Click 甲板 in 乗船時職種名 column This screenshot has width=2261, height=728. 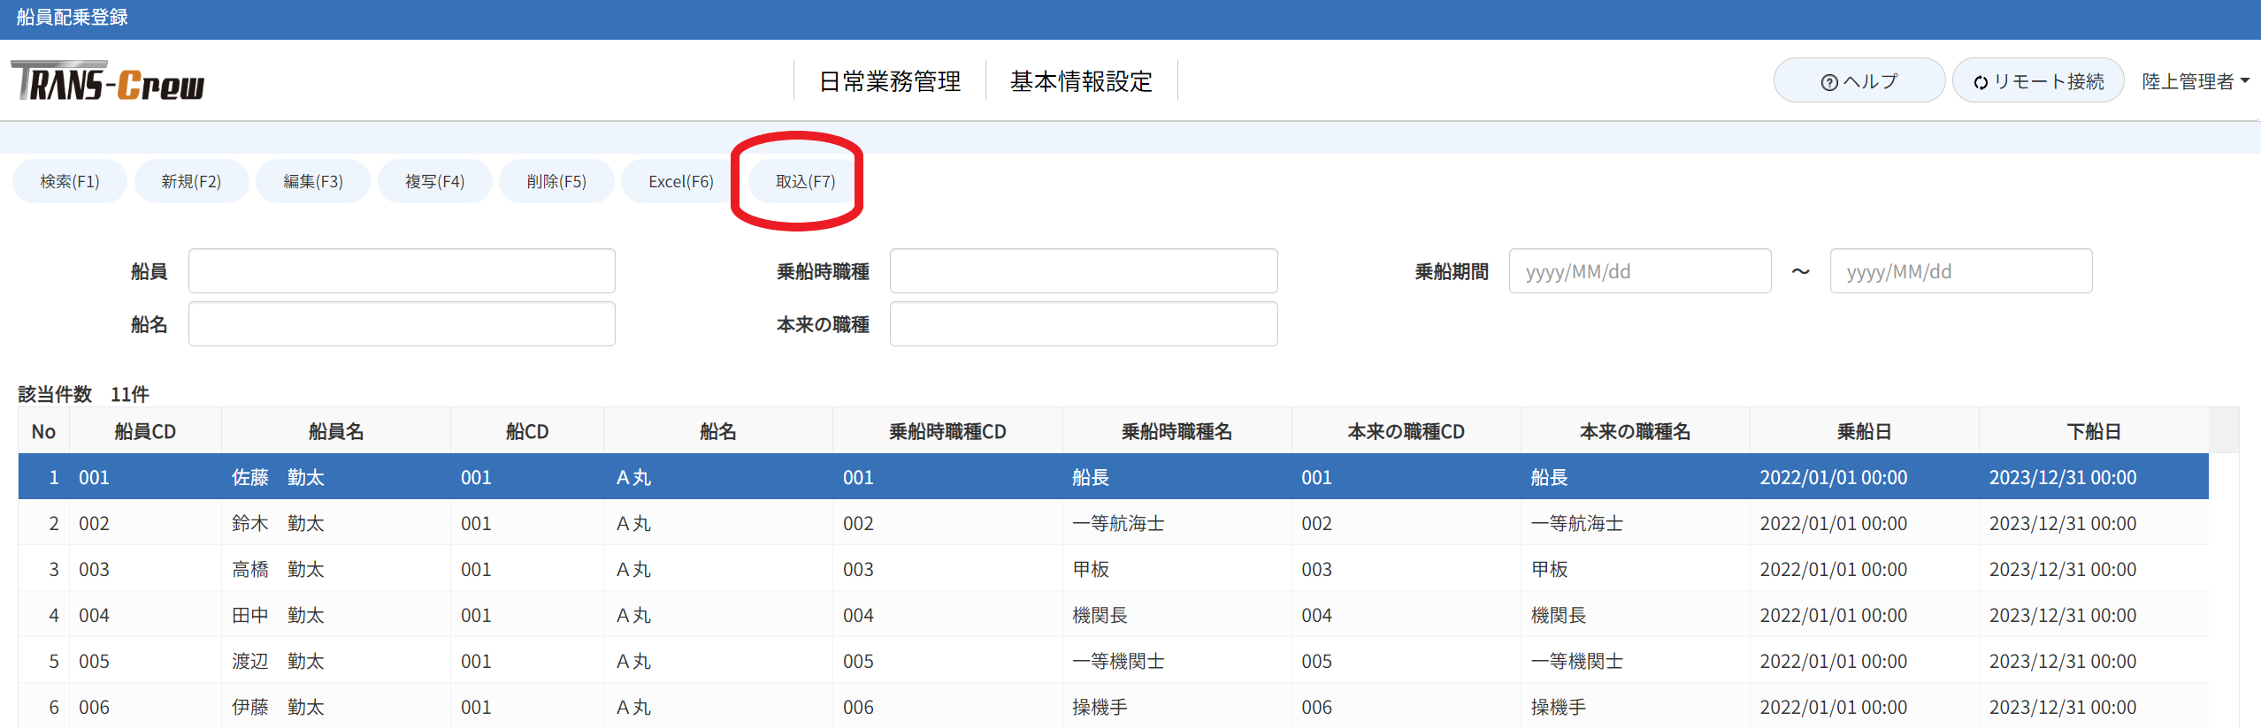pyautogui.click(x=1091, y=569)
